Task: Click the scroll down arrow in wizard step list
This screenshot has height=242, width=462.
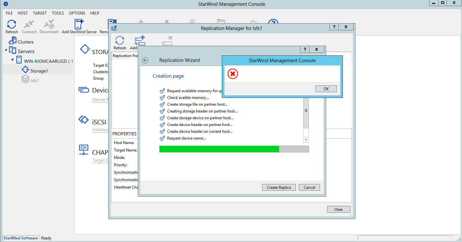Action: coord(306,140)
